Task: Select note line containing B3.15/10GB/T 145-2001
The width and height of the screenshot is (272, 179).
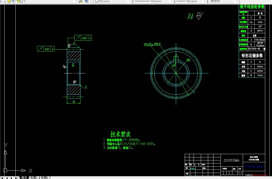Action: tap(129, 144)
